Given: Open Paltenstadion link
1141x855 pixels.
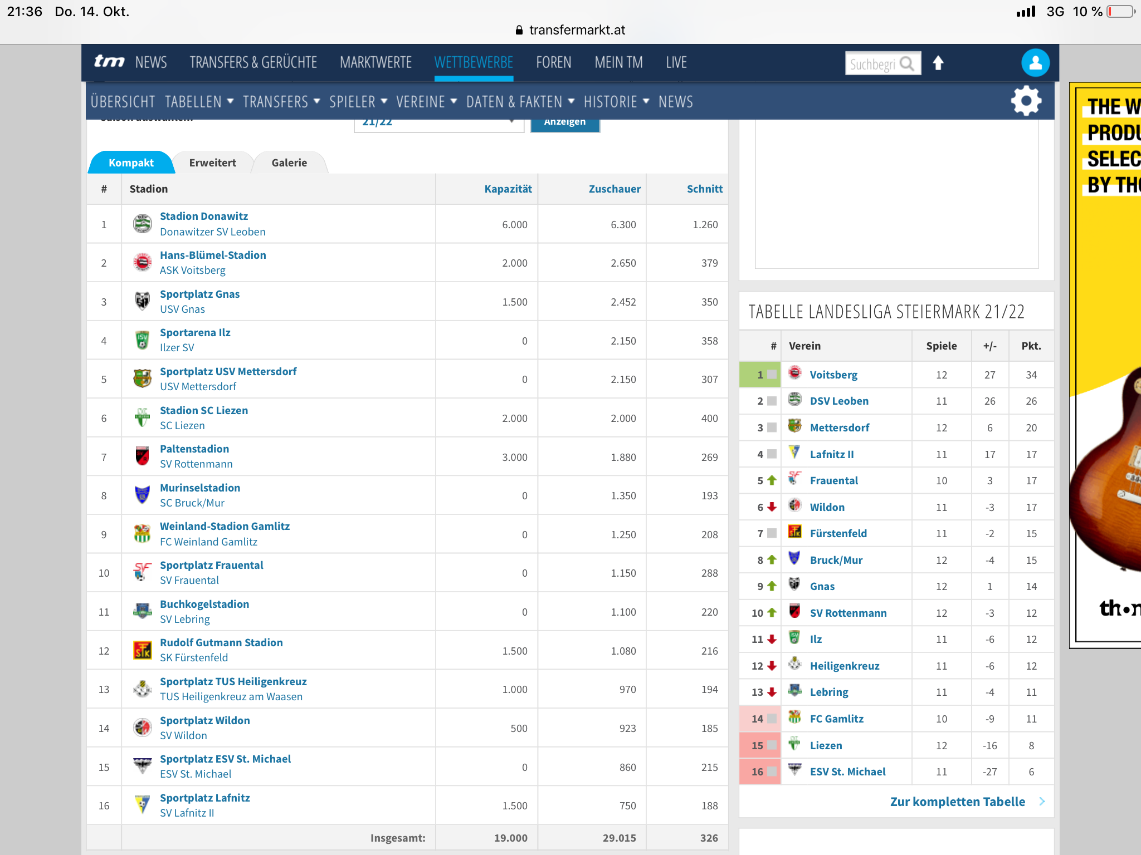Looking at the screenshot, I should point(194,449).
